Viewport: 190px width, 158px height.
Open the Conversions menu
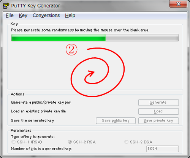coord(46,15)
